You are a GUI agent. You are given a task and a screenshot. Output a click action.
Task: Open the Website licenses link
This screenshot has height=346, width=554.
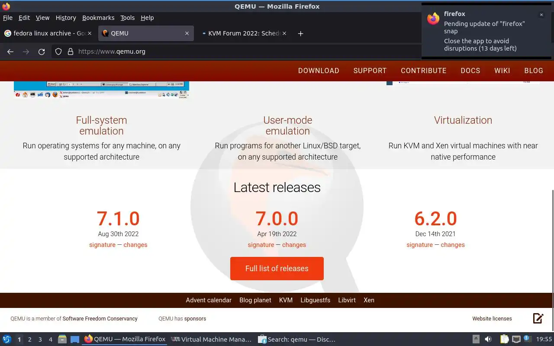click(492, 319)
